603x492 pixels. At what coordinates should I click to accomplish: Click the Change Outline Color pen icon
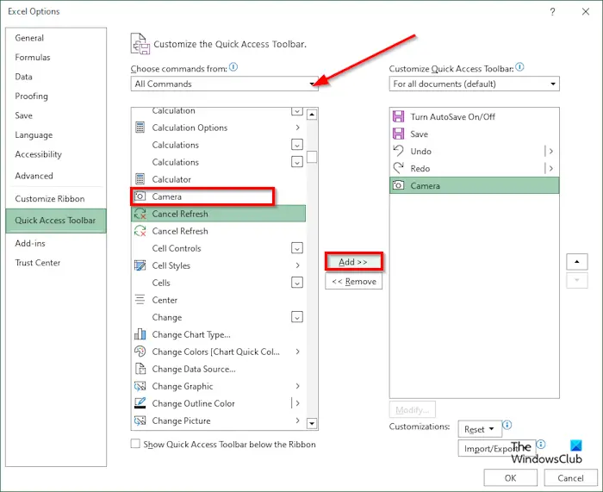(x=140, y=403)
